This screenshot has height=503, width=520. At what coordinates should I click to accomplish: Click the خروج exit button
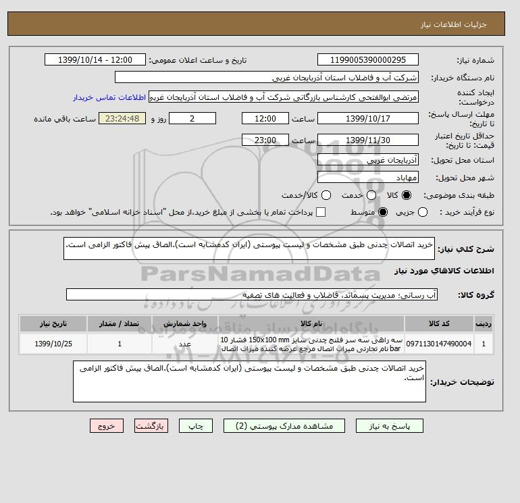point(107,426)
